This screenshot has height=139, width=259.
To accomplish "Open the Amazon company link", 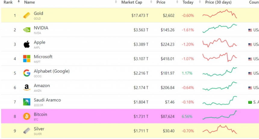I will (x=42, y=86).
